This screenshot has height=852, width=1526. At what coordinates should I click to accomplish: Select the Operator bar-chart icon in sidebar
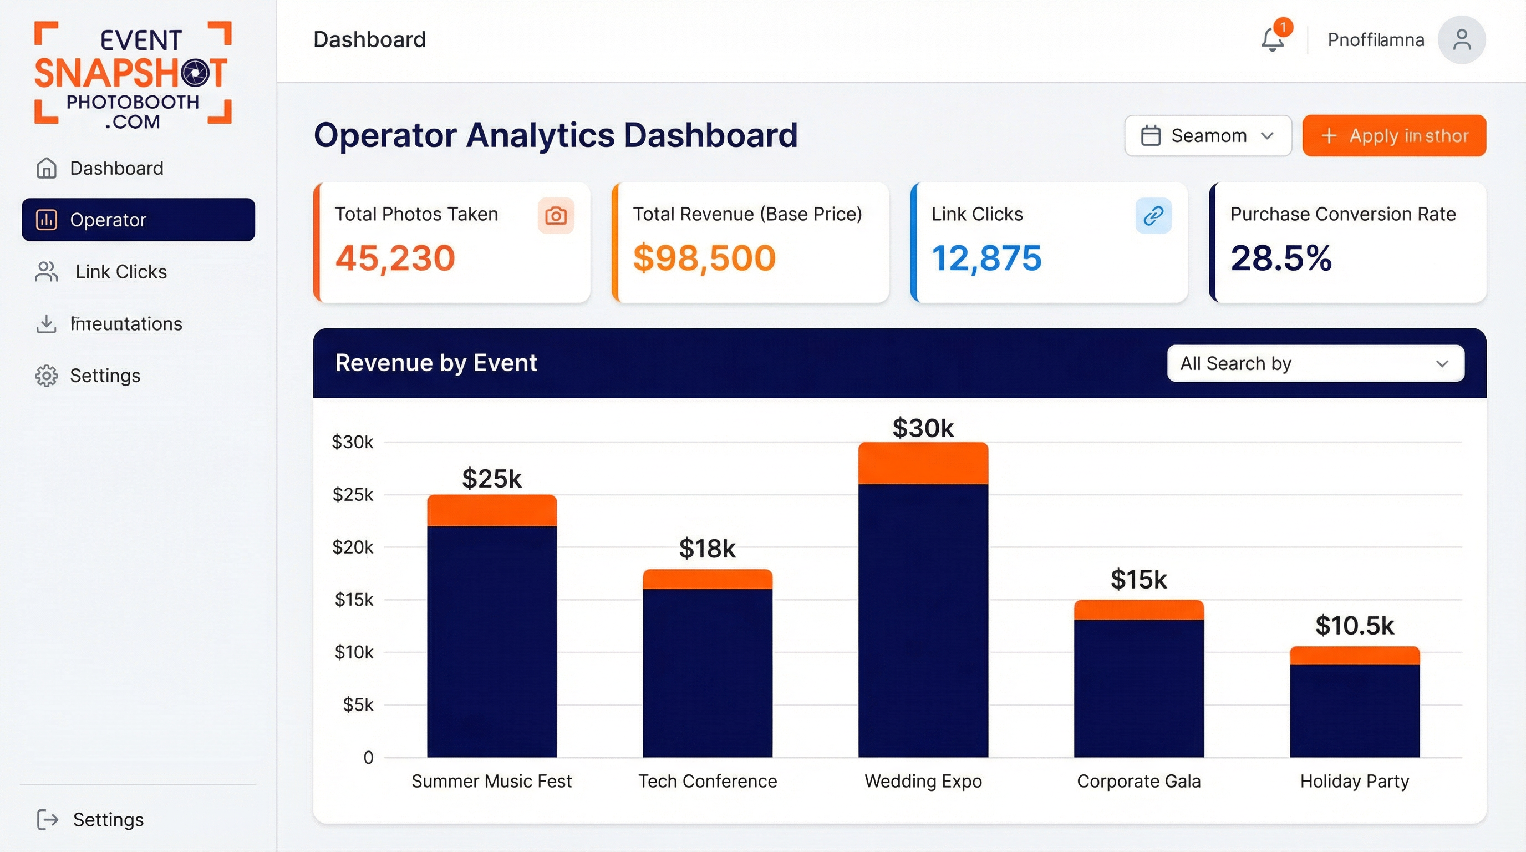46,219
